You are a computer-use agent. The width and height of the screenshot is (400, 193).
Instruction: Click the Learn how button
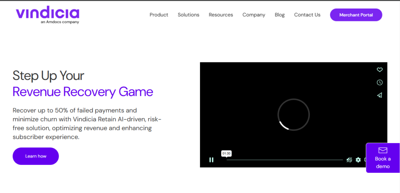tap(36, 156)
